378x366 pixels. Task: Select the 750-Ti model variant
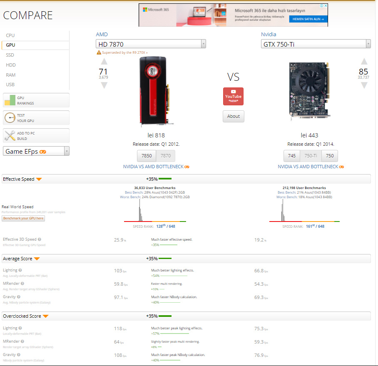point(311,156)
